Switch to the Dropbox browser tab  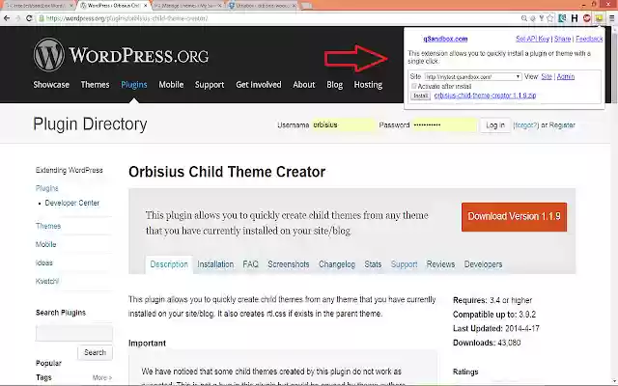(261, 6)
